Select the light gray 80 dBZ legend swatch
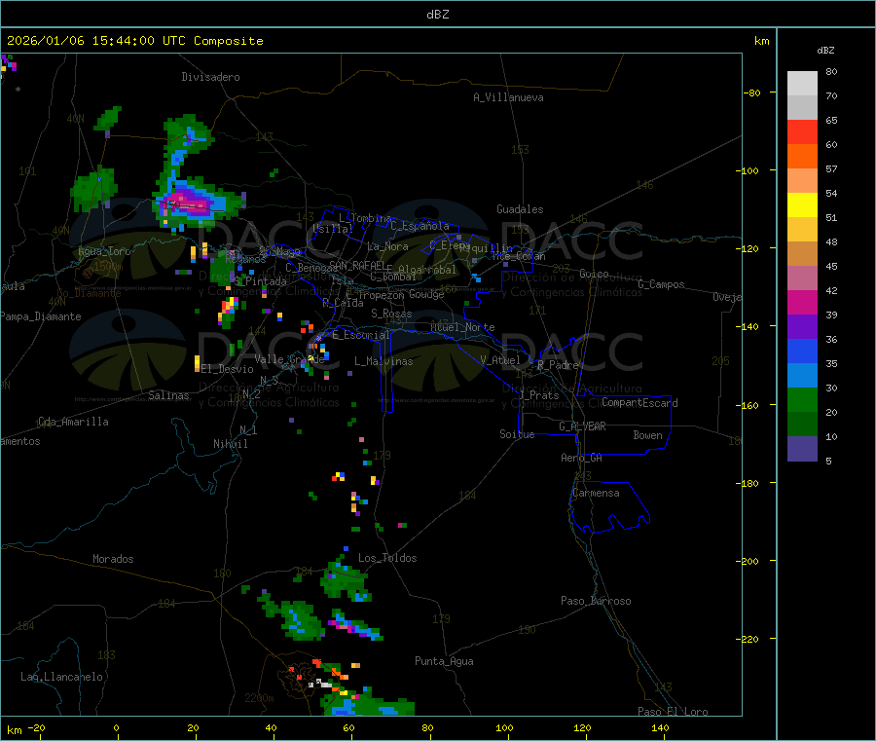Image resolution: width=876 pixels, height=741 pixels. click(x=802, y=84)
